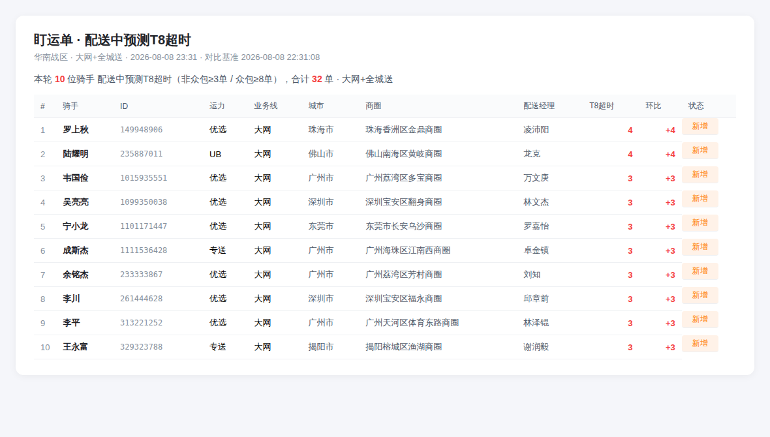Click 广州荔湾区芳村商圈 cell
This screenshot has height=437, width=770.
click(x=404, y=275)
